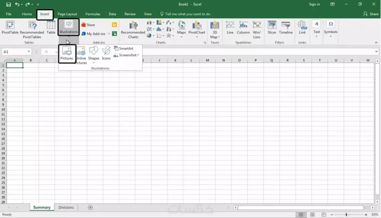This screenshot has height=218, width=381.
Task: Click the horizontal scrollbar right arrow
Action: coord(373,208)
